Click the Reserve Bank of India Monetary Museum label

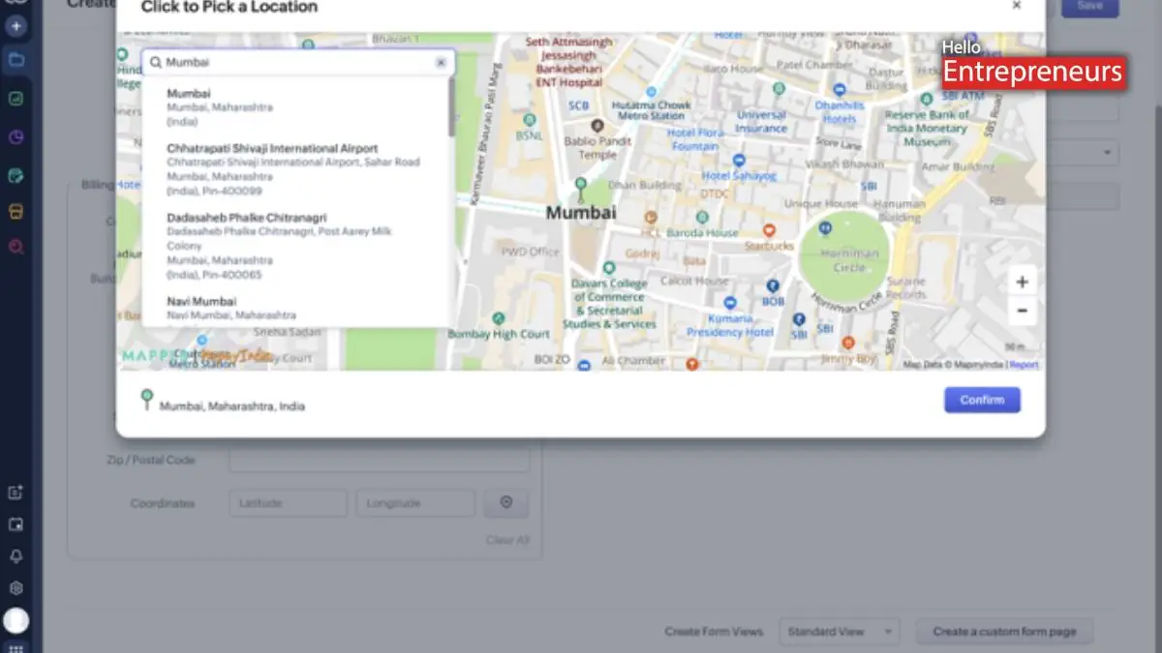pyautogui.click(x=928, y=128)
